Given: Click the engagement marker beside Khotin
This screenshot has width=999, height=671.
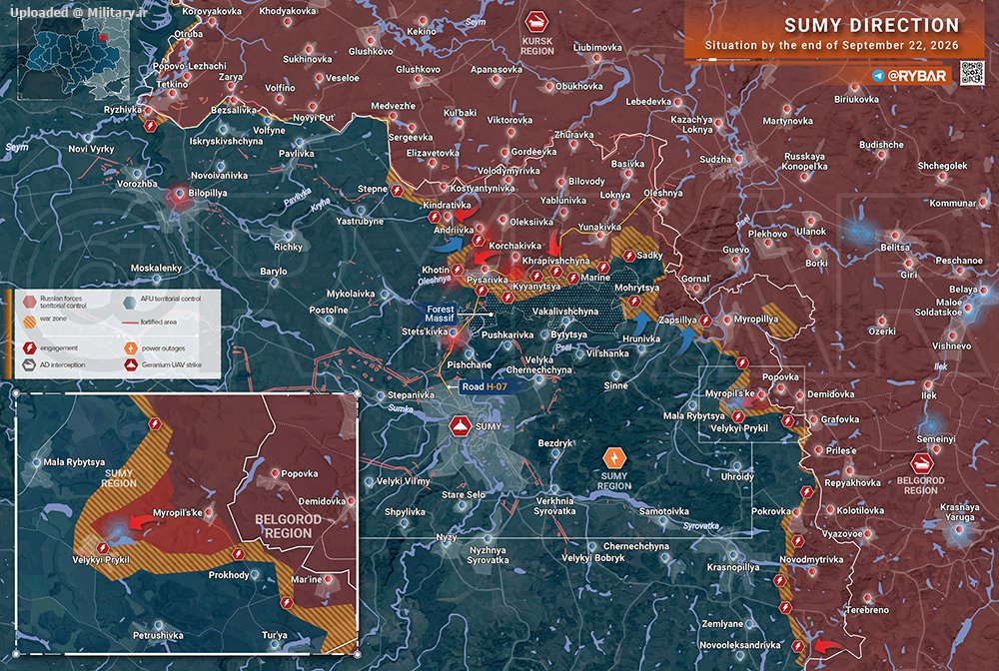Looking at the screenshot, I should coord(457,271).
